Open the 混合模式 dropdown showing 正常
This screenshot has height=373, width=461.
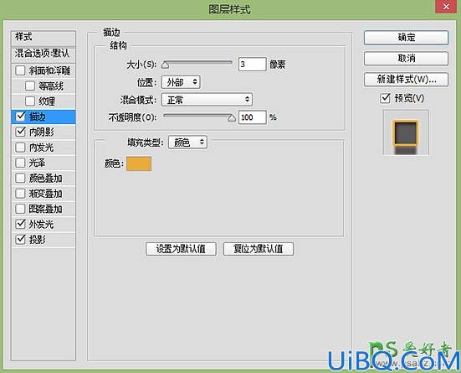pos(207,100)
